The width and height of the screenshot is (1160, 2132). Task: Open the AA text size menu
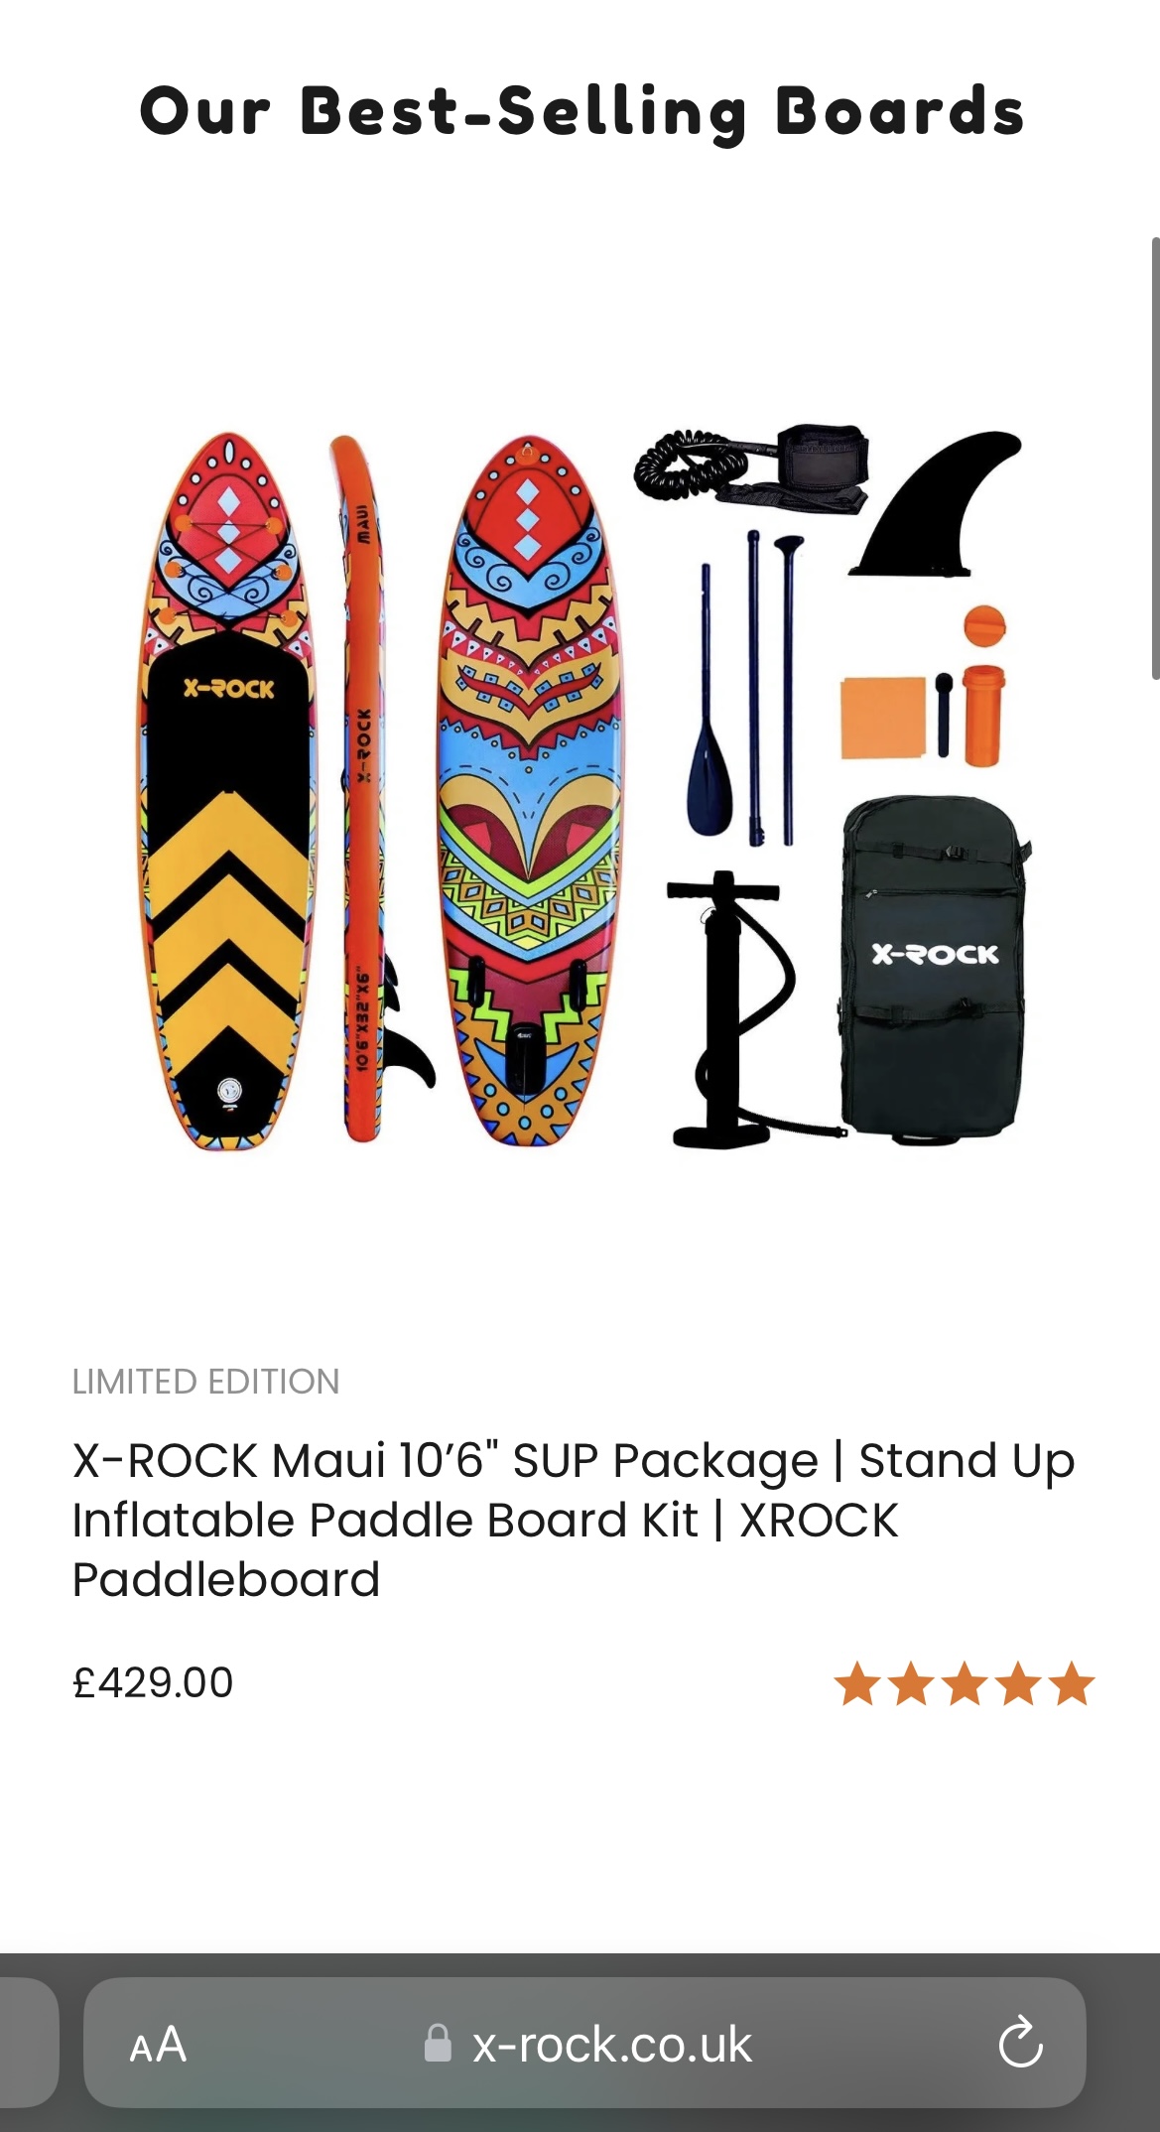(158, 2044)
